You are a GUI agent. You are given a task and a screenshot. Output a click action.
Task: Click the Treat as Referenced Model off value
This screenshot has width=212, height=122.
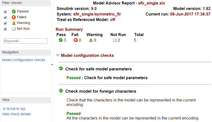pyautogui.click(x=112, y=20)
